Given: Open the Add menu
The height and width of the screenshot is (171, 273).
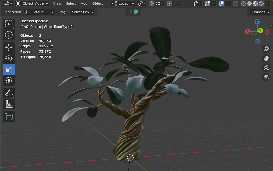Looking at the screenshot, I should click(x=84, y=3).
